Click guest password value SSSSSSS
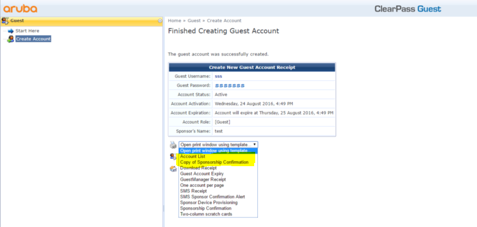 point(230,86)
